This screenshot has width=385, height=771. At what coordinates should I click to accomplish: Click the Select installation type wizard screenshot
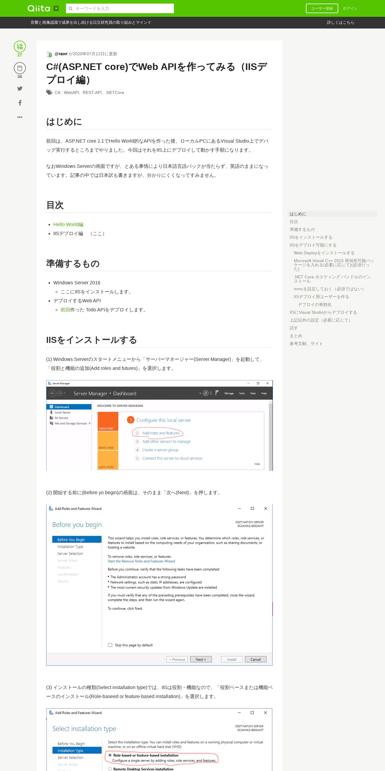(160, 739)
